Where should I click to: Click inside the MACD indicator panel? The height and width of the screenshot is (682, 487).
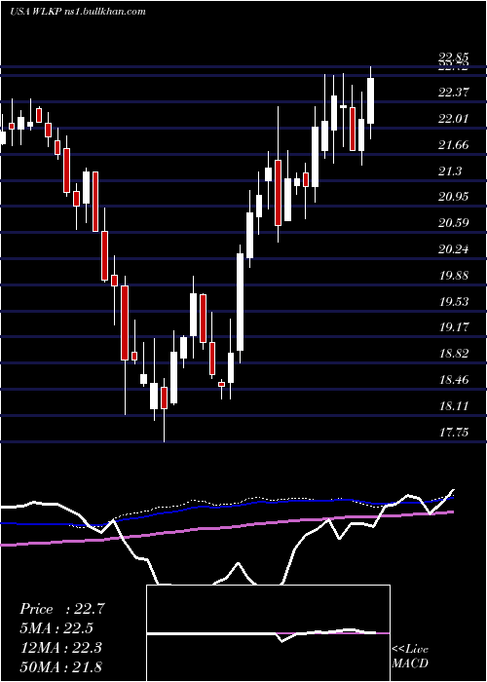pos(268,633)
